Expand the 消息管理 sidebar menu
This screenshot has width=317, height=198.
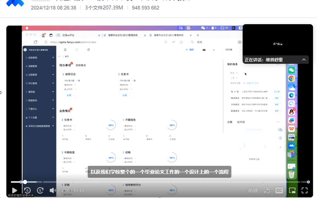(39, 58)
